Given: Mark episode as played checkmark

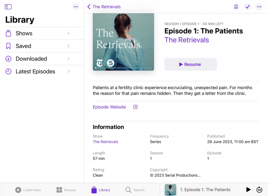Looking at the screenshot, I should point(247,7).
